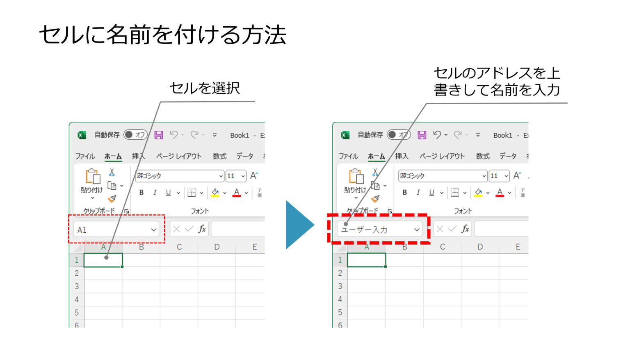
Task: Toggle 自動保存 (AutoSave) switch
Action: pos(136,135)
